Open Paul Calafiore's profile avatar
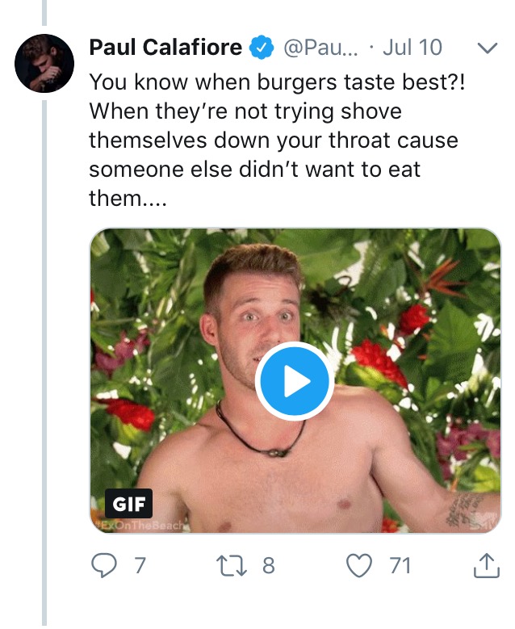Viewport: 515px width, 629px height. (x=44, y=63)
